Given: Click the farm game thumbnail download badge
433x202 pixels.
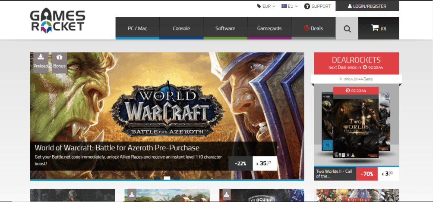Looking at the screenshot, I should [132, 195].
